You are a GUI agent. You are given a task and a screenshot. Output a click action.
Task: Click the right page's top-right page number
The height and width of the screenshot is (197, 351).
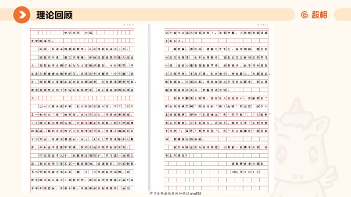[263, 26]
